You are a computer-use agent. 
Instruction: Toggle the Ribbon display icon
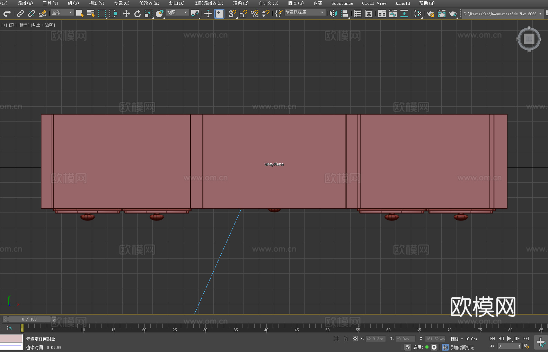click(382, 13)
